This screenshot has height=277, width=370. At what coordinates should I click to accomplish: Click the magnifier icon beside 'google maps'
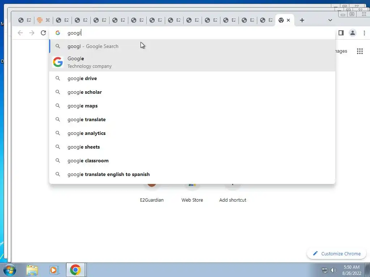click(58, 106)
